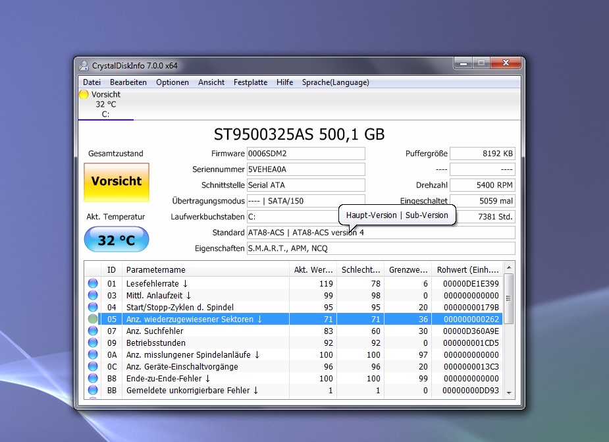Select the Lesefehlerrate parameter row

coord(294,283)
